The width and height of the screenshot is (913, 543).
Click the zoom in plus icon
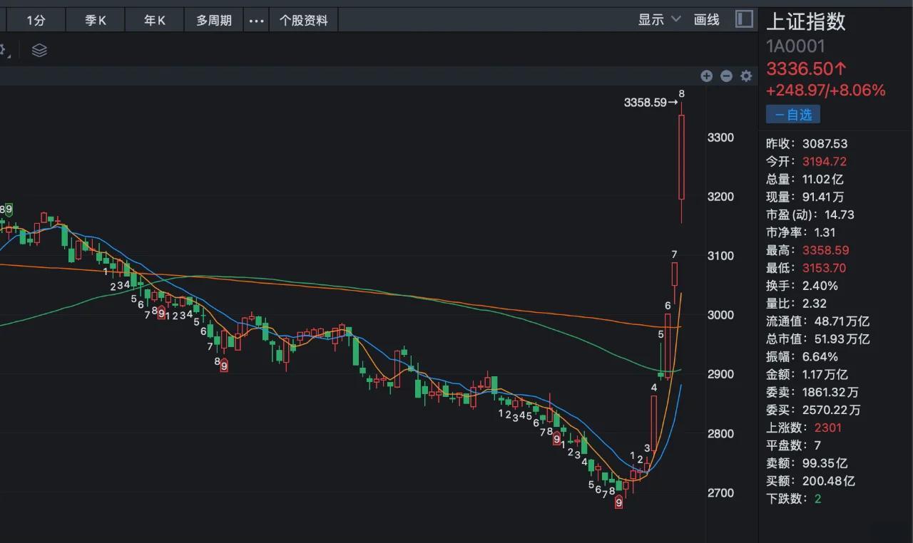(x=706, y=76)
